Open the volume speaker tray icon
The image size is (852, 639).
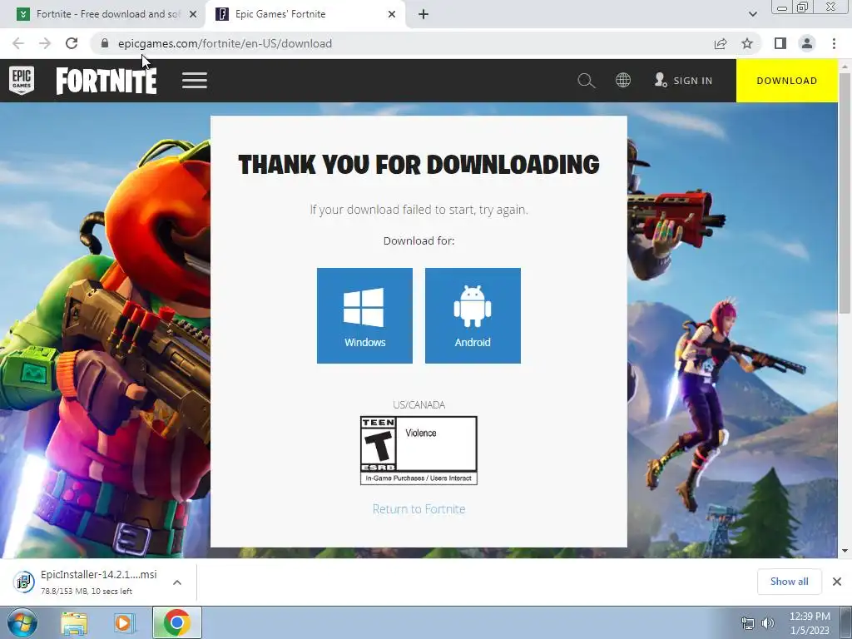tap(767, 623)
